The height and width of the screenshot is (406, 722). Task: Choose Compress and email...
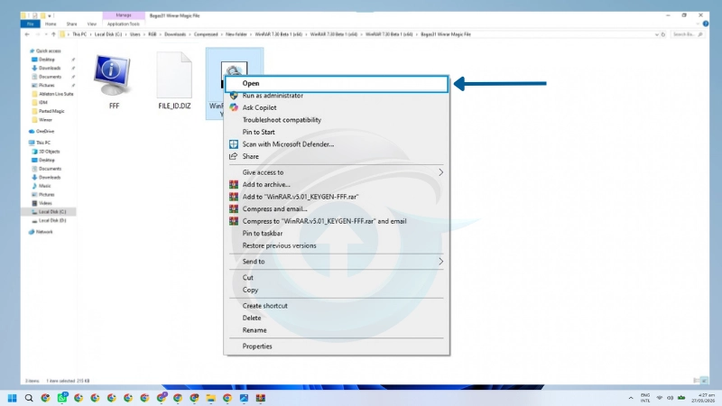coord(337,209)
